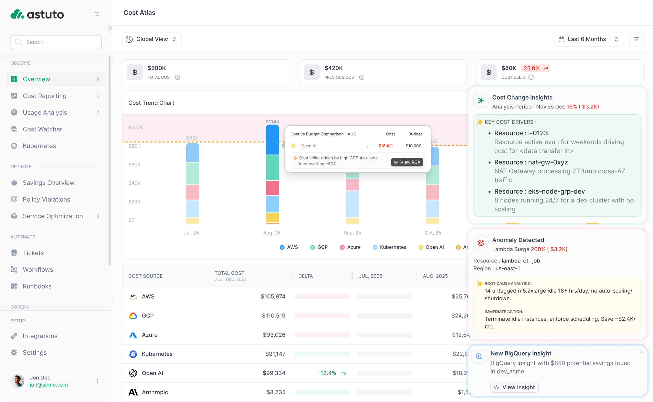Open user options menu beside Jon Doe

(97, 381)
